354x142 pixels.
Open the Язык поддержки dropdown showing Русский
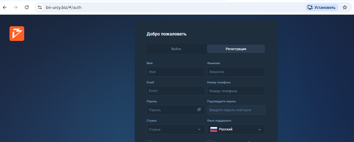pyautogui.click(x=236, y=129)
